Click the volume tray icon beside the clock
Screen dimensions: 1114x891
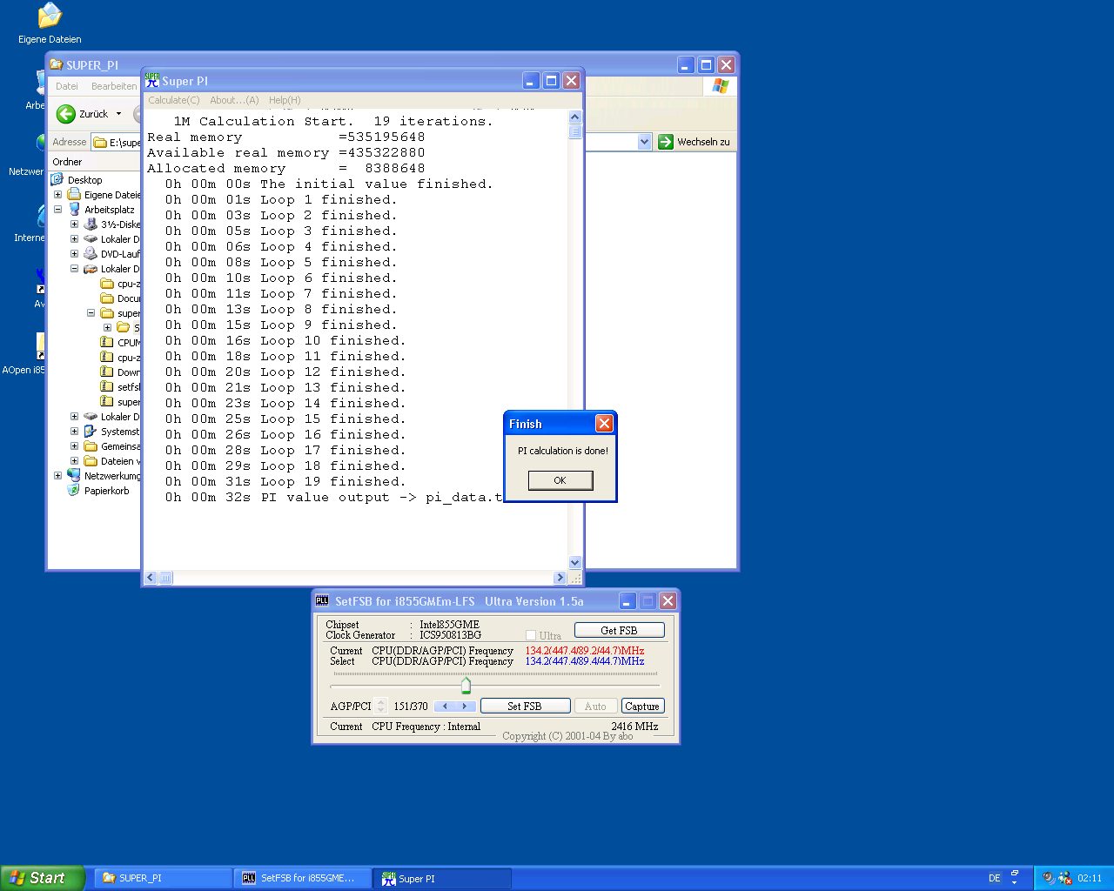[1048, 878]
